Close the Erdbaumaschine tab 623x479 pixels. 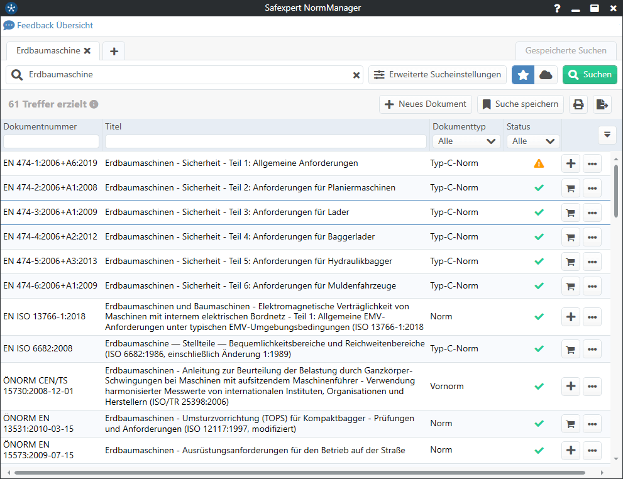(x=87, y=50)
